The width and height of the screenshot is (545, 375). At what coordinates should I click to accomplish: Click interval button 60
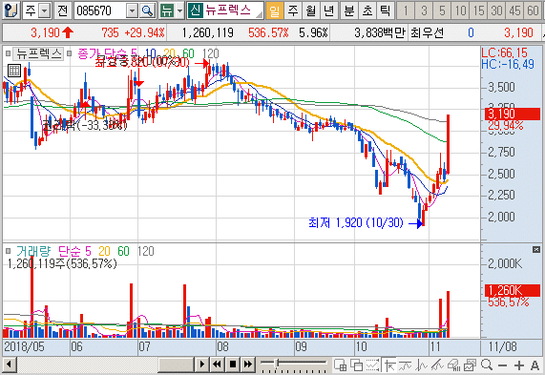tap(533, 10)
